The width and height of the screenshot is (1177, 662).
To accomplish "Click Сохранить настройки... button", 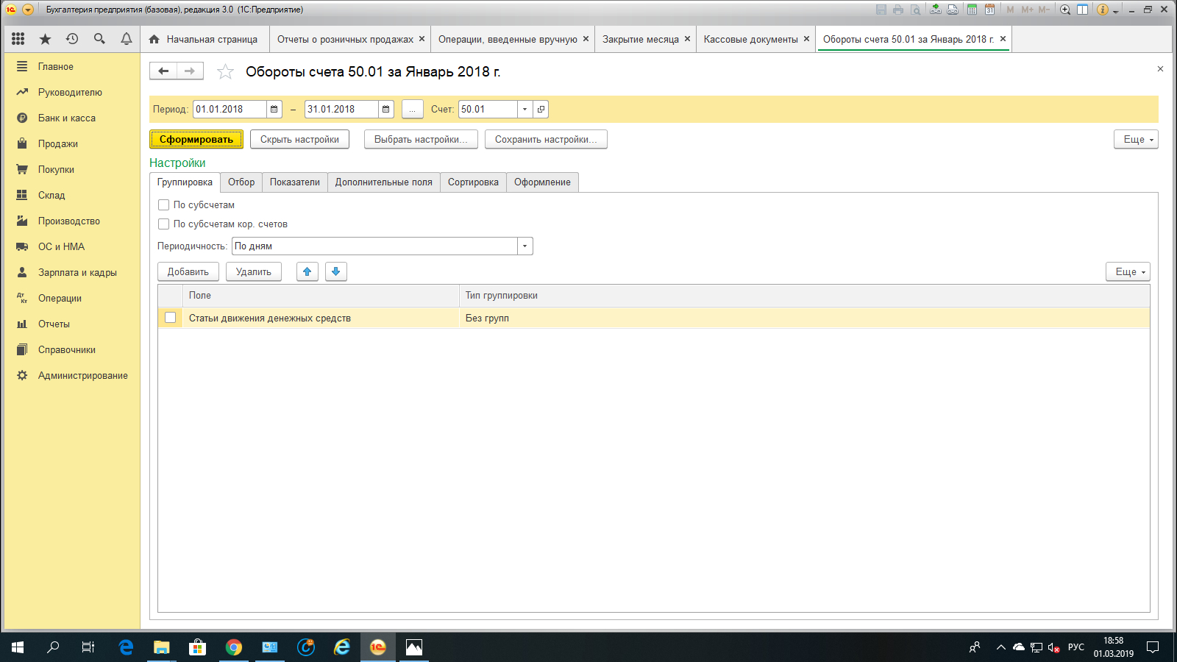I will (x=546, y=140).
